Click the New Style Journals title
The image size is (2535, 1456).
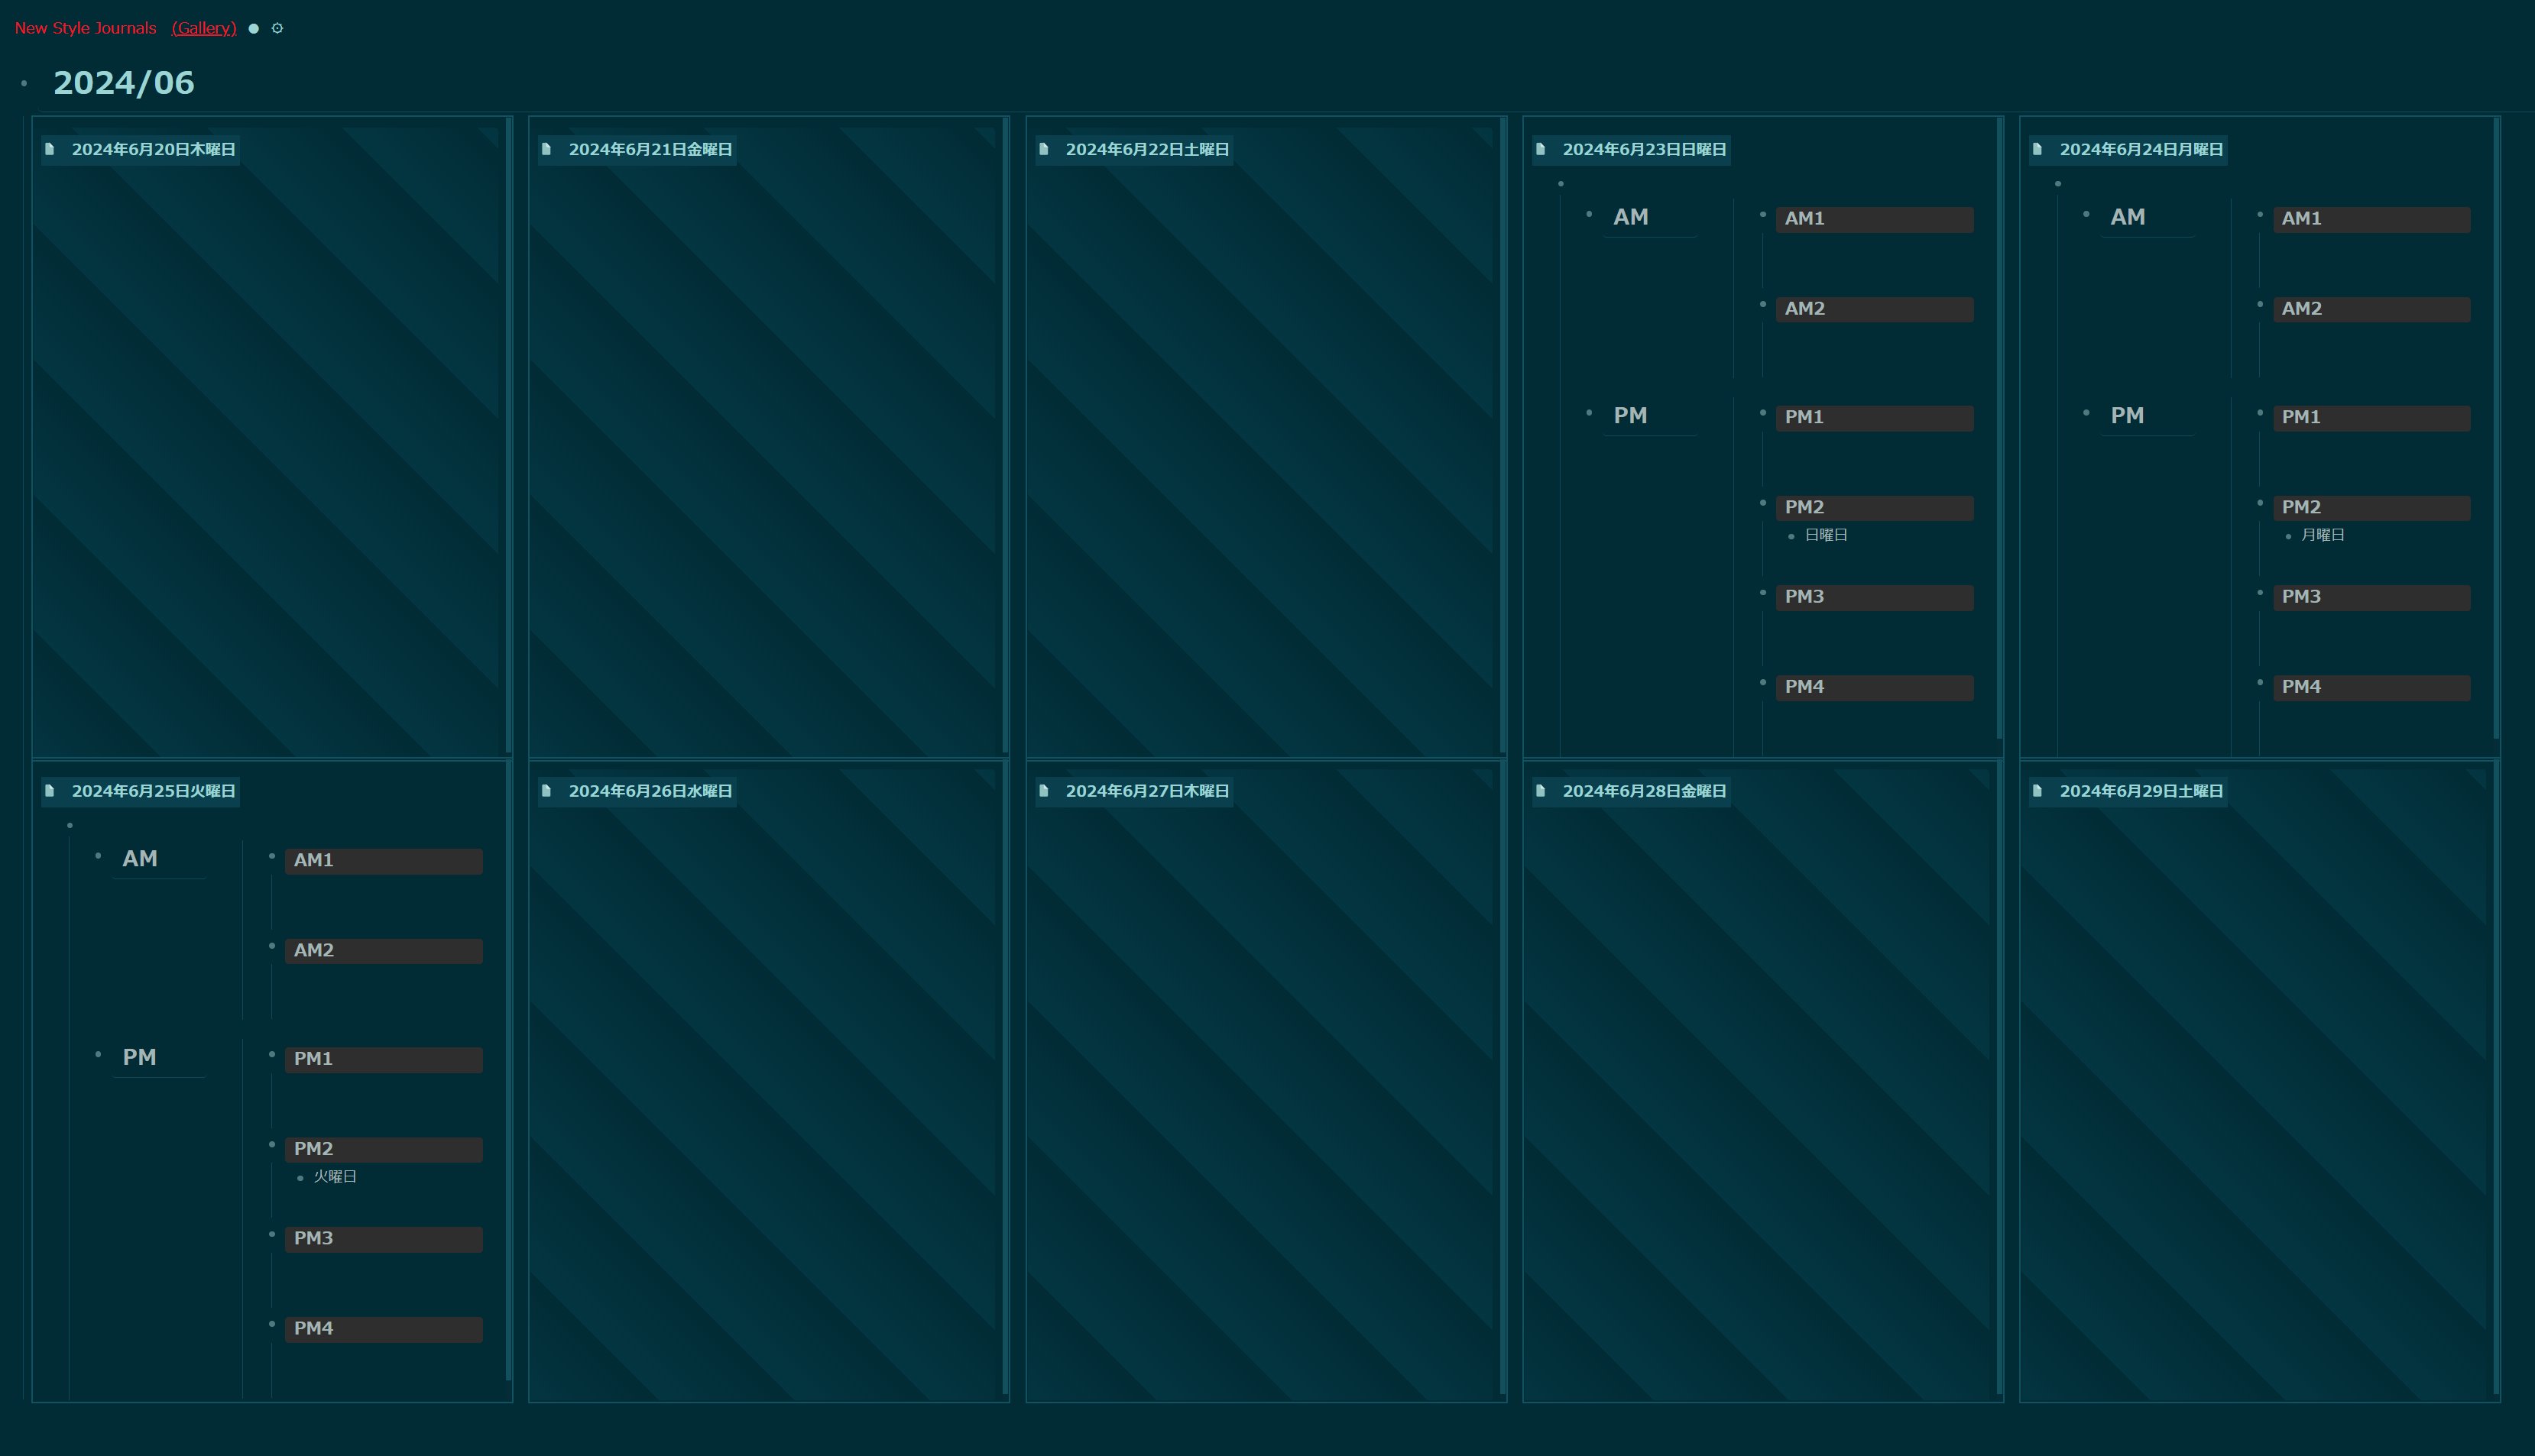(85, 28)
